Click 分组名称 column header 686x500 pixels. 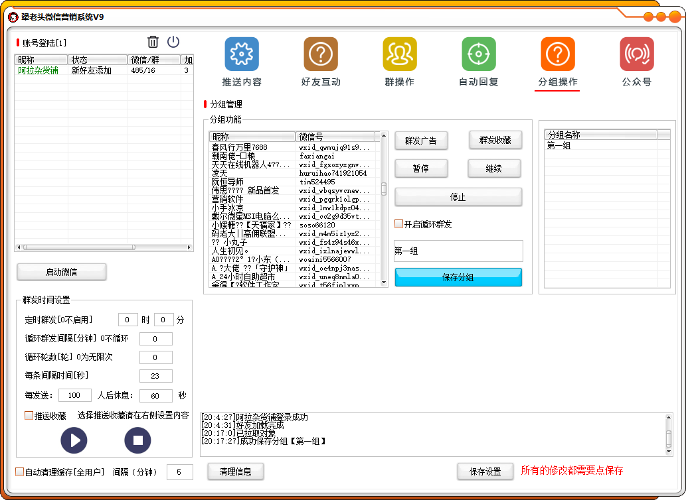[x=601, y=135]
